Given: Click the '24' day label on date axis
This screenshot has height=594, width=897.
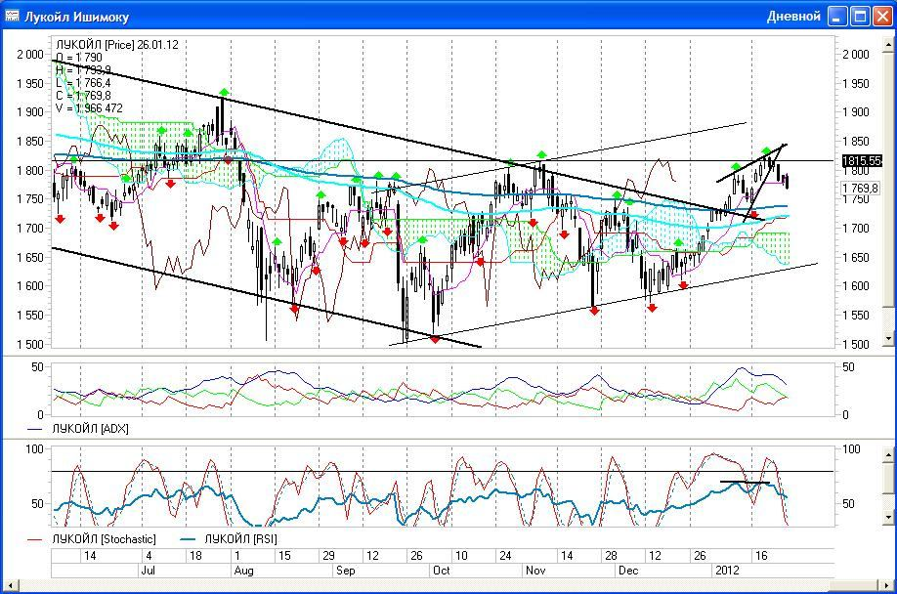Looking at the screenshot, I should [x=505, y=556].
